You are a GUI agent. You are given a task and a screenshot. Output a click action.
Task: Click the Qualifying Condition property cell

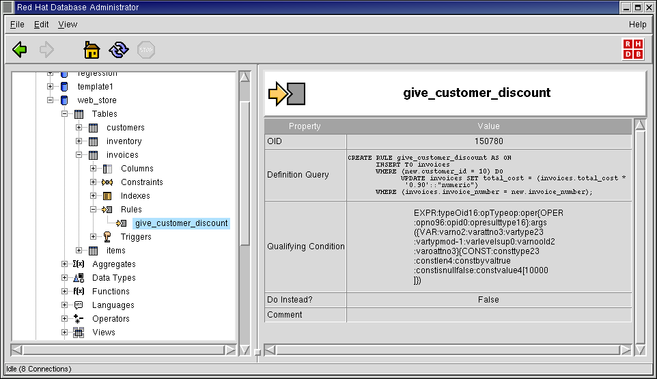(305, 247)
